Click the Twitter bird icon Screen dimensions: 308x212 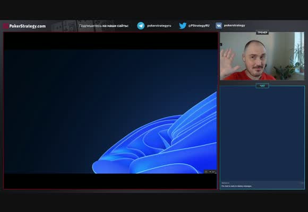coord(183,25)
